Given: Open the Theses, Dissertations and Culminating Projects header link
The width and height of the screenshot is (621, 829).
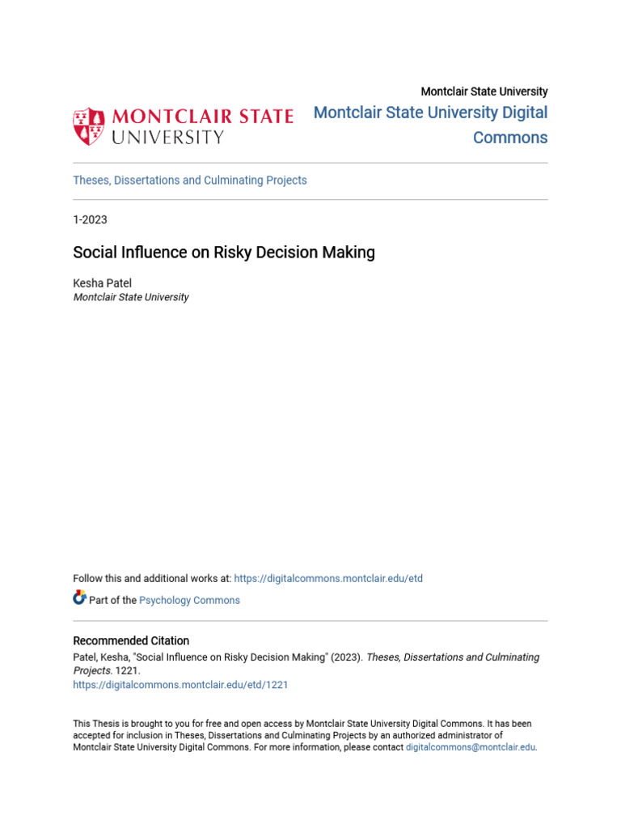Looking at the screenshot, I should click(190, 181).
